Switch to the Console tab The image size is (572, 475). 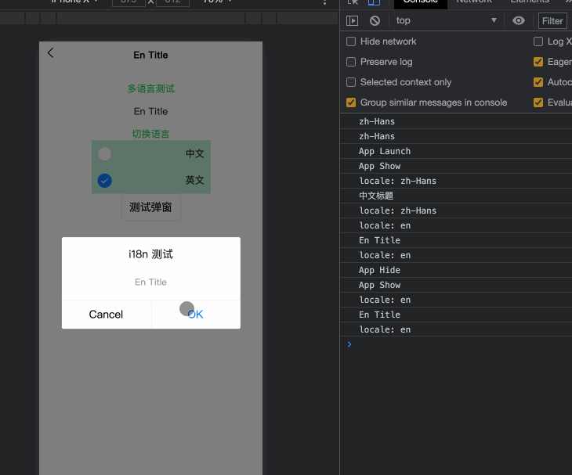click(x=420, y=2)
